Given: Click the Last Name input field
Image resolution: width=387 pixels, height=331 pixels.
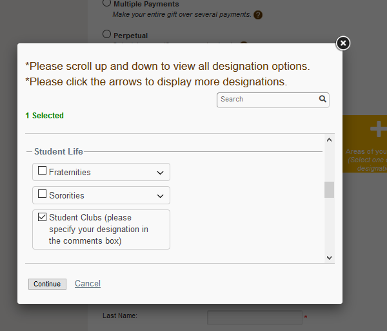Looking at the screenshot, I should coord(255,317).
